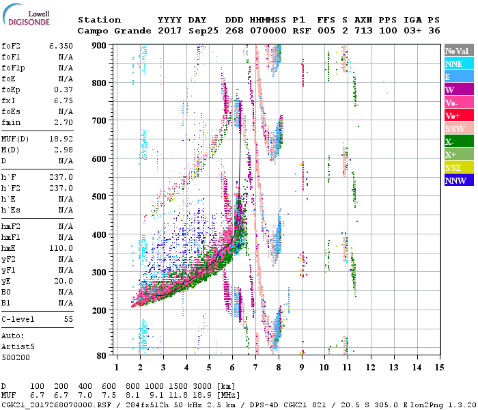Click the foEp value 0.37
The height and width of the screenshot is (410, 478).
(64, 90)
